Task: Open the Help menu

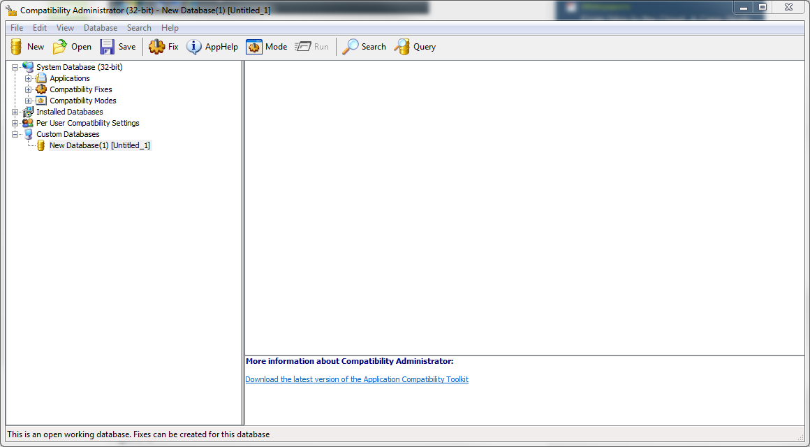Action: click(170, 28)
